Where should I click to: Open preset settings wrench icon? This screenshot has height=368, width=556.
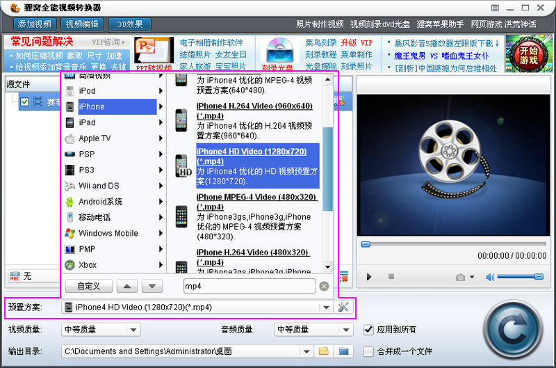pos(343,307)
